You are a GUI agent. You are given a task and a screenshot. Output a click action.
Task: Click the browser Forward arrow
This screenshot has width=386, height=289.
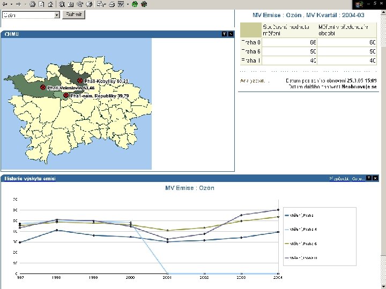click(x=18, y=4)
